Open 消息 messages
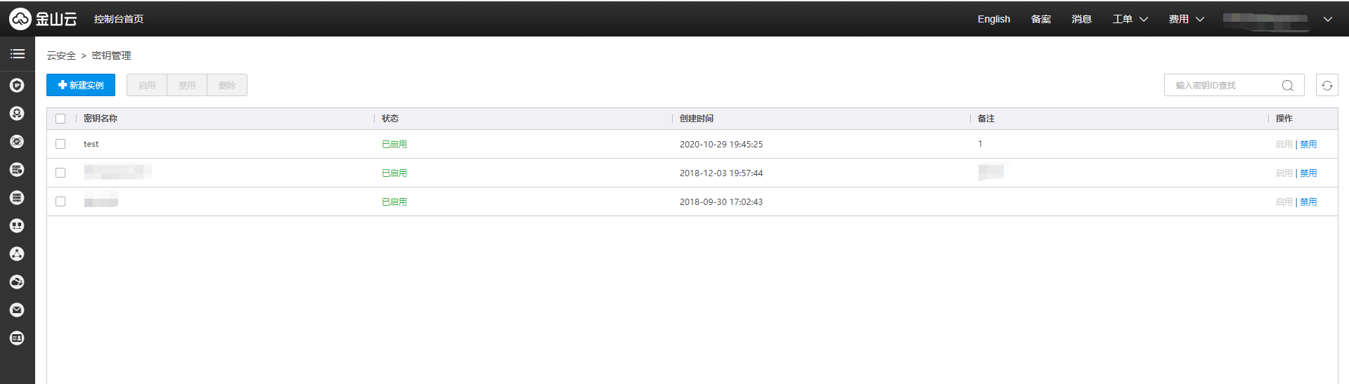Viewport: 1349px width, 384px height. (x=1081, y=19)
